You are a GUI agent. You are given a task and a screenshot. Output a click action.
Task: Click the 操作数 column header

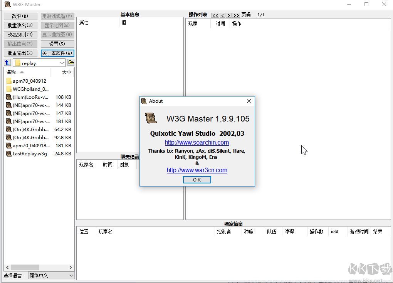click(317, 232)
